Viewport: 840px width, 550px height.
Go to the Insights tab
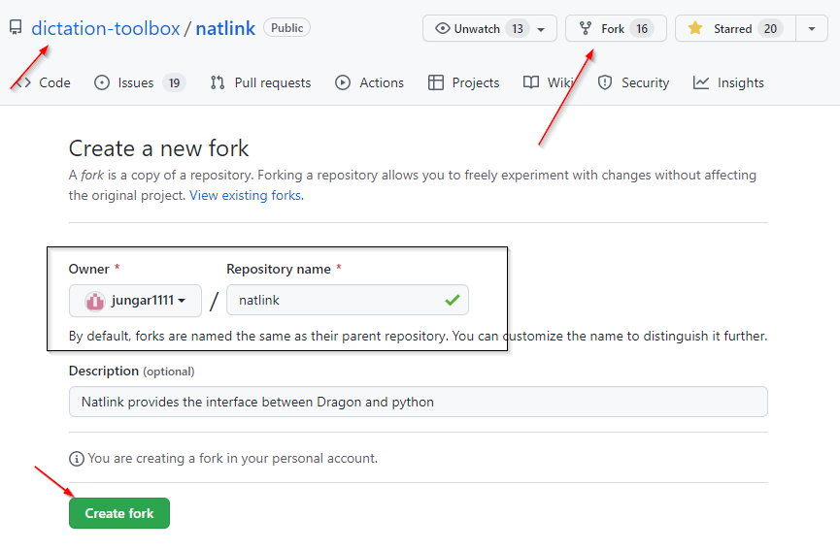tap(728, 82)
